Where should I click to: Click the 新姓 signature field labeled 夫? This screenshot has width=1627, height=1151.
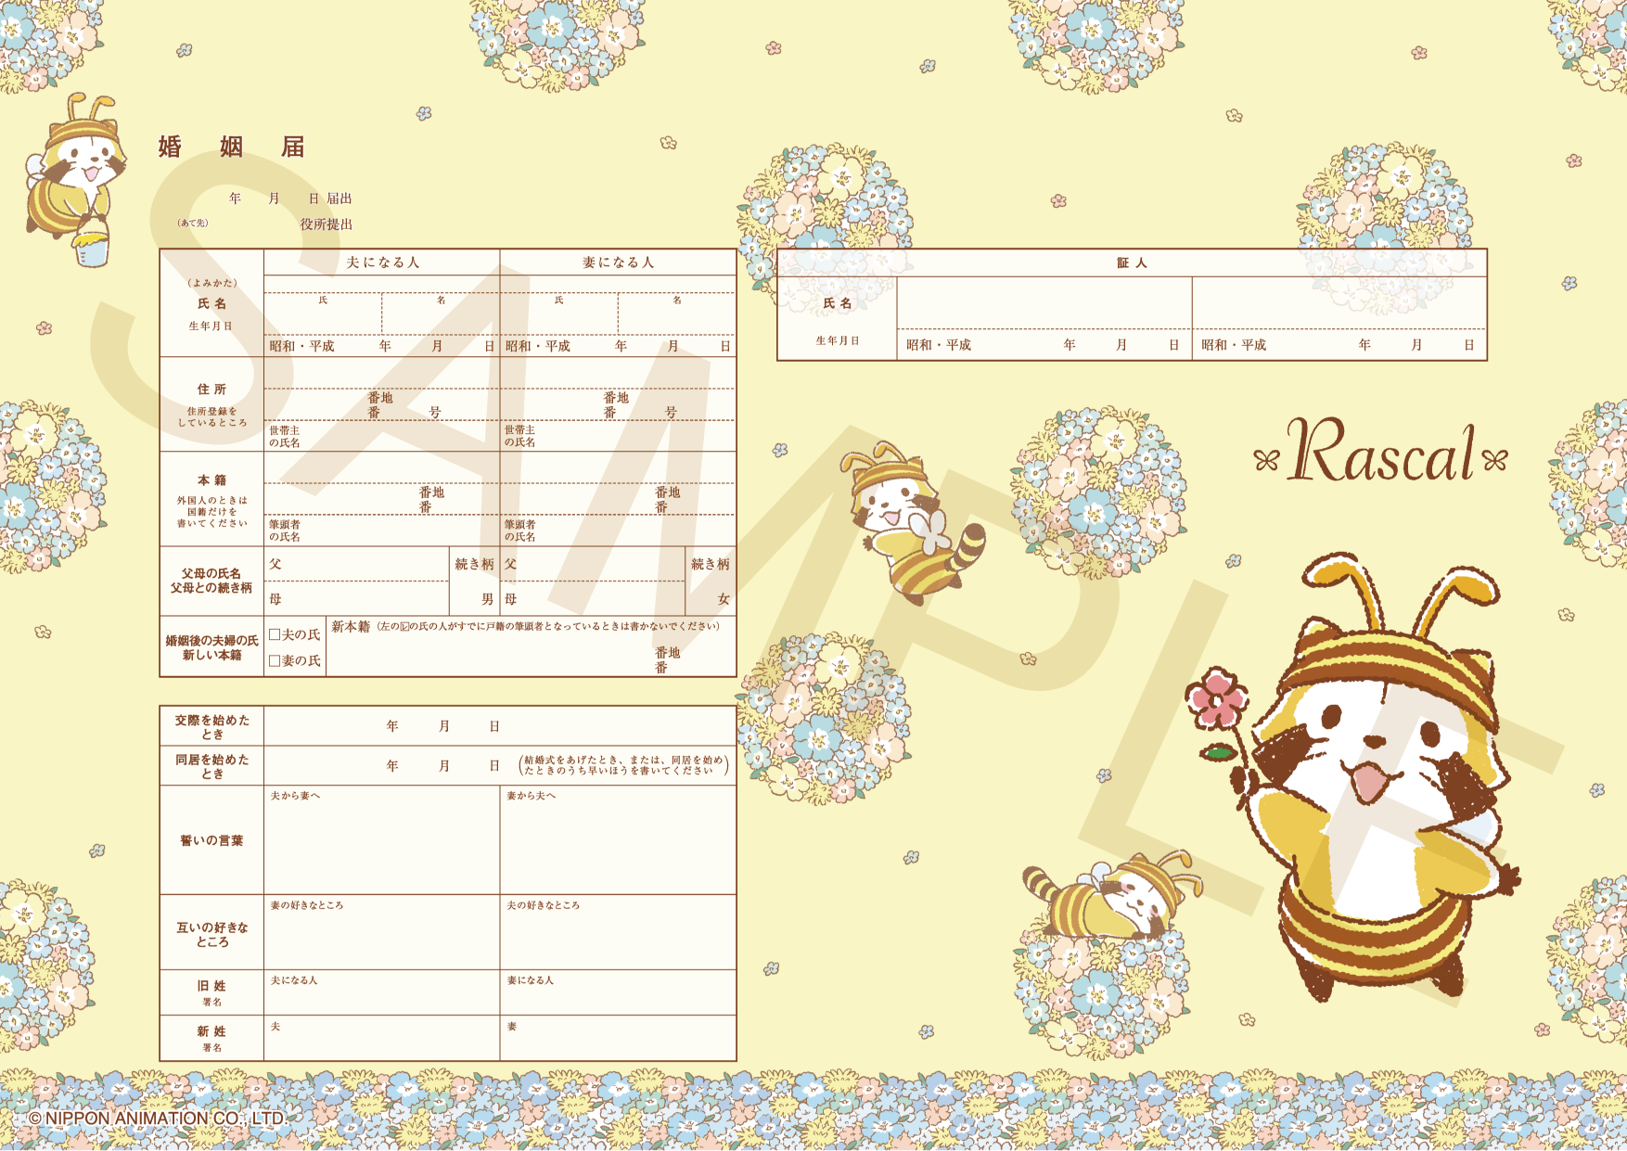coord(382,1038)
